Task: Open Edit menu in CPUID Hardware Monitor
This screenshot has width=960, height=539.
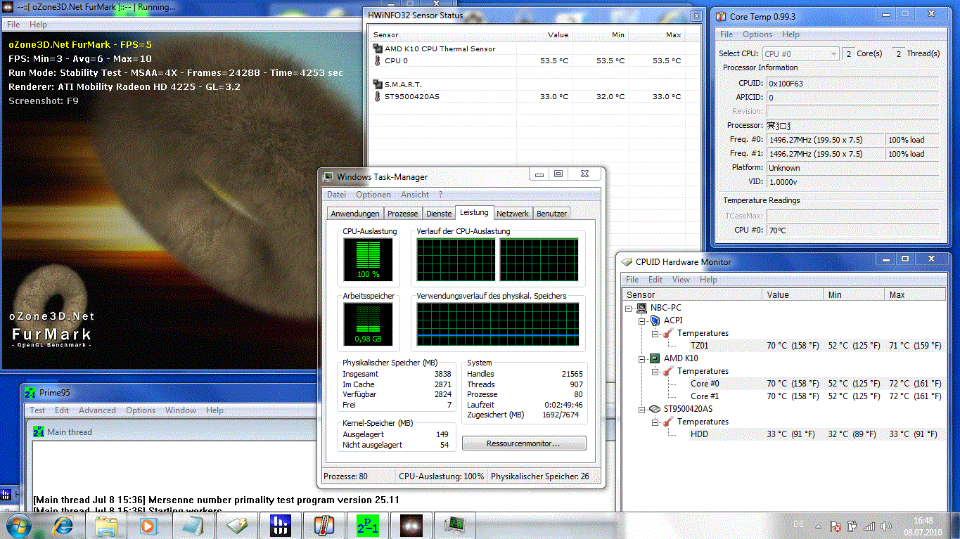Action: pos(655,280)
